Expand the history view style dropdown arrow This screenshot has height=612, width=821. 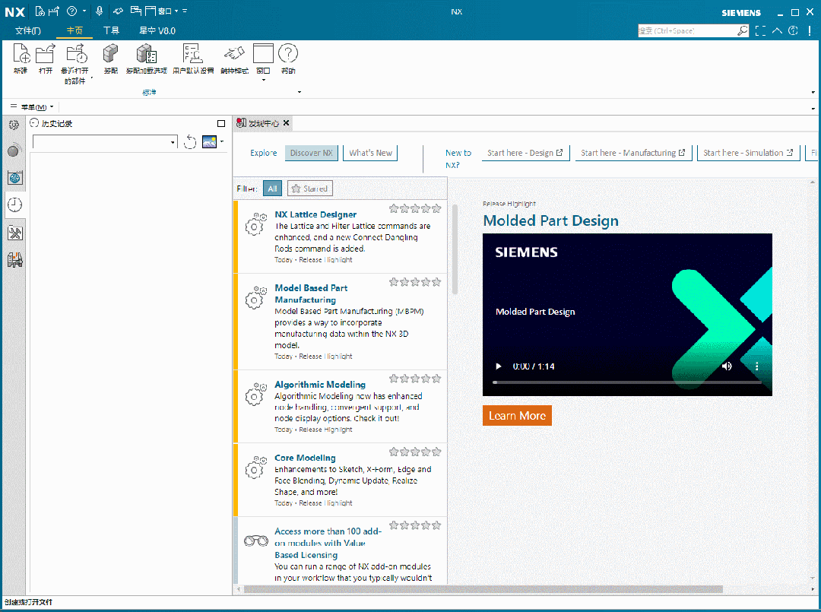222,141
